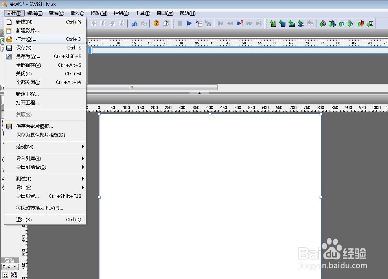The width and height of the screenshot is (388, 279).
Task: Select the Zoom magnifier tool
Action: coord(5,275)
